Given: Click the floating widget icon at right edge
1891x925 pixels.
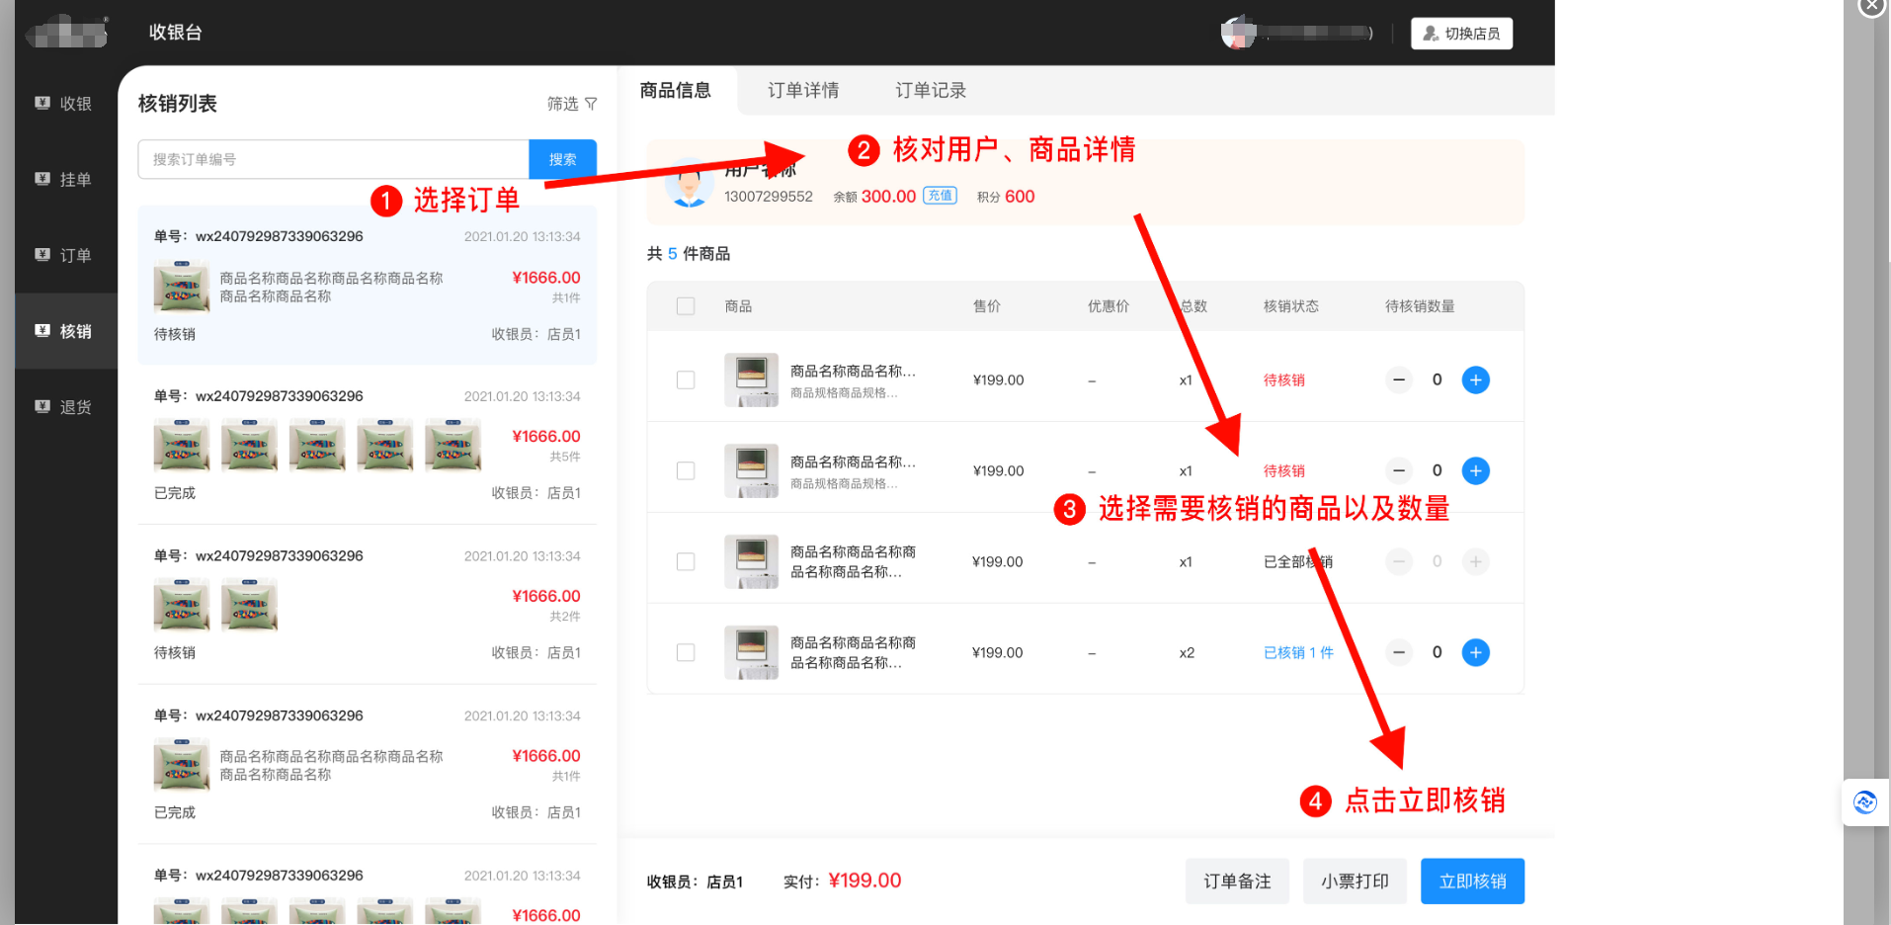Looking at the screenshot, I should point(1864,802).
